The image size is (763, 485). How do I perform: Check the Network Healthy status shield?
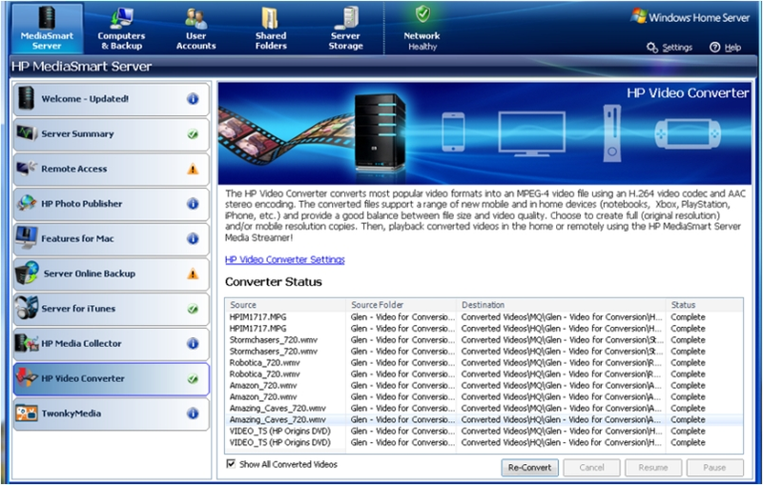[x=423, y=14]
